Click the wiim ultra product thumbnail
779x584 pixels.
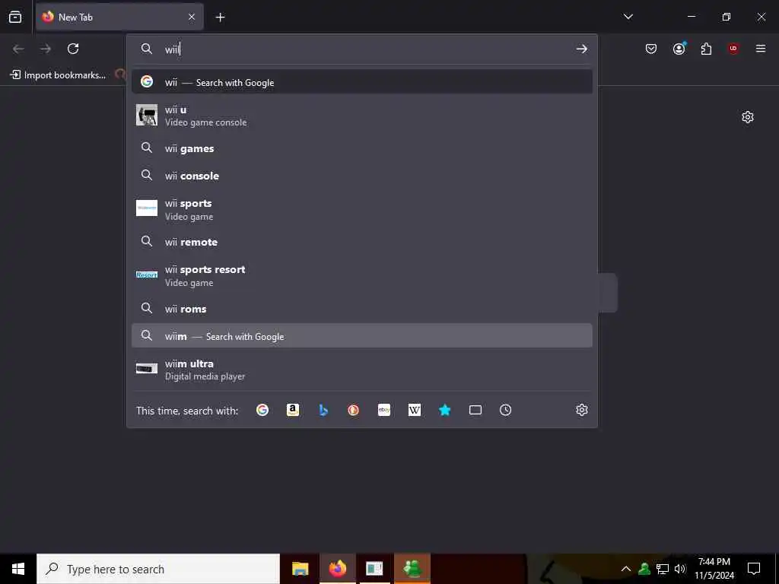click(147, 369)
